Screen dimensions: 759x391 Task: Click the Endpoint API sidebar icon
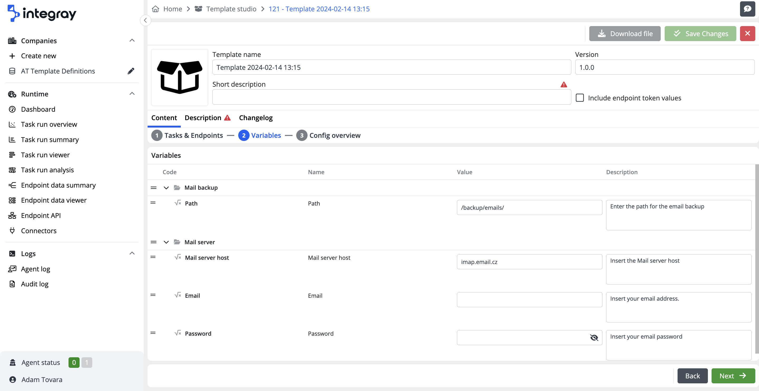click(12, 215)
